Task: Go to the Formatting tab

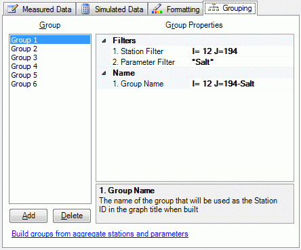Action: pyautogui.click(x=176, y=9)
